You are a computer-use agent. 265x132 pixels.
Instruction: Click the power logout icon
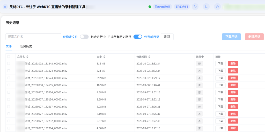[217, 7]
